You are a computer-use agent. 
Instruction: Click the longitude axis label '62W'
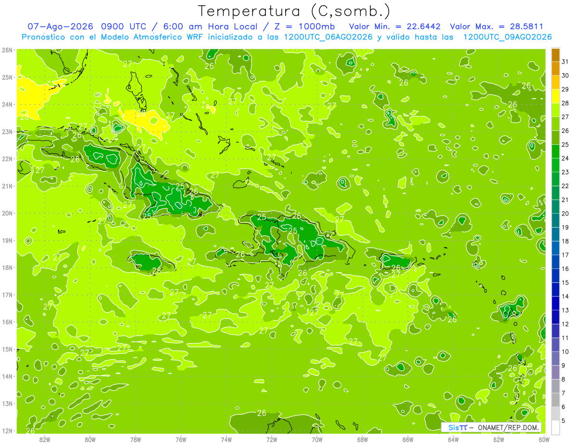(499, 439)
